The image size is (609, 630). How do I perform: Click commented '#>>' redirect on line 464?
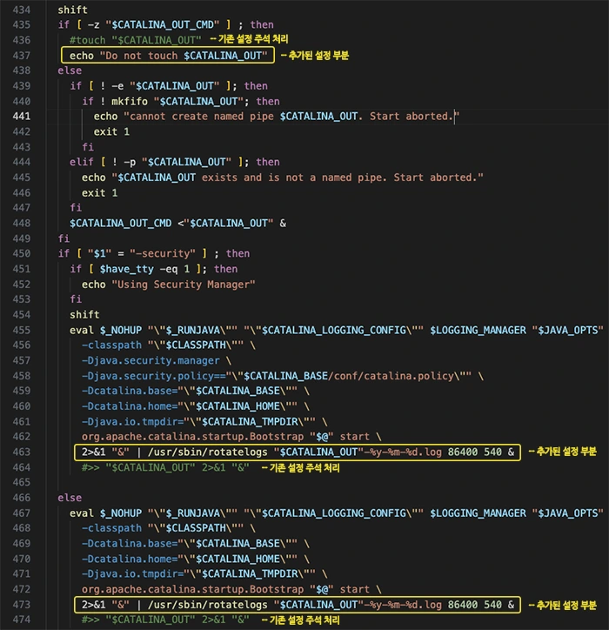[90, 467]
